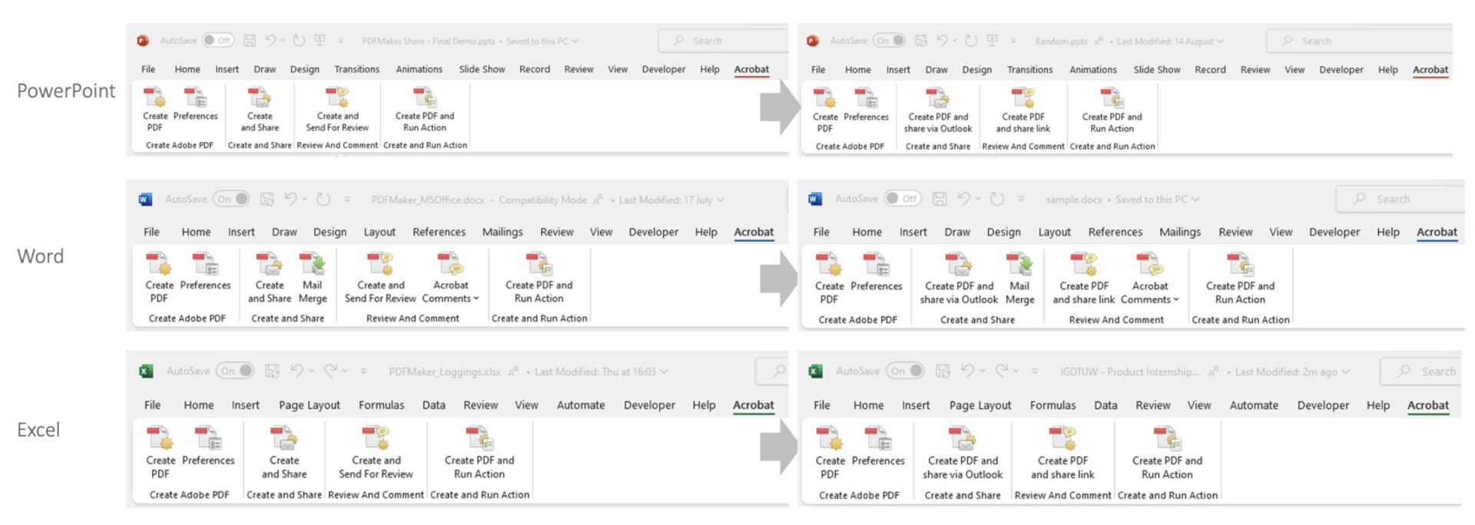This screenshot has width=1475, height=525.
Task: Open Preferences in Final Demo.pptx PowerPoint window
Action: click(x=195, y=104)
